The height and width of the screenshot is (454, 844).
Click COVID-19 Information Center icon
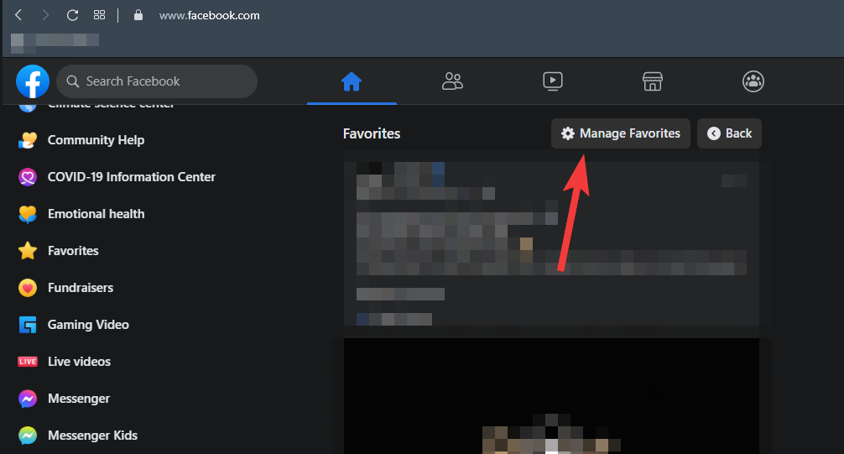pyautogui.click(x=28, y=176)
